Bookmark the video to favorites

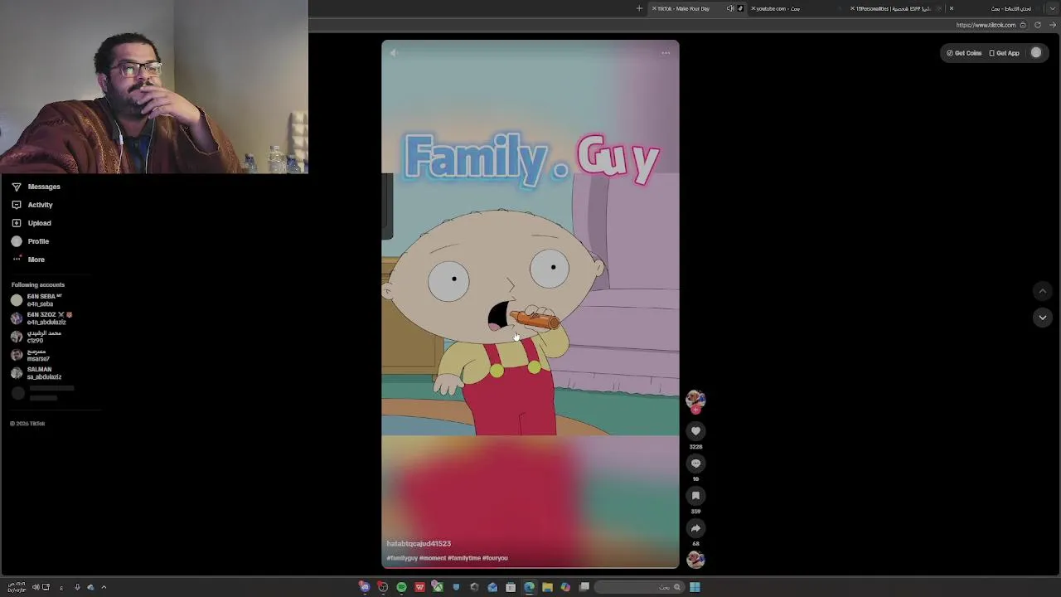point(695,496)
